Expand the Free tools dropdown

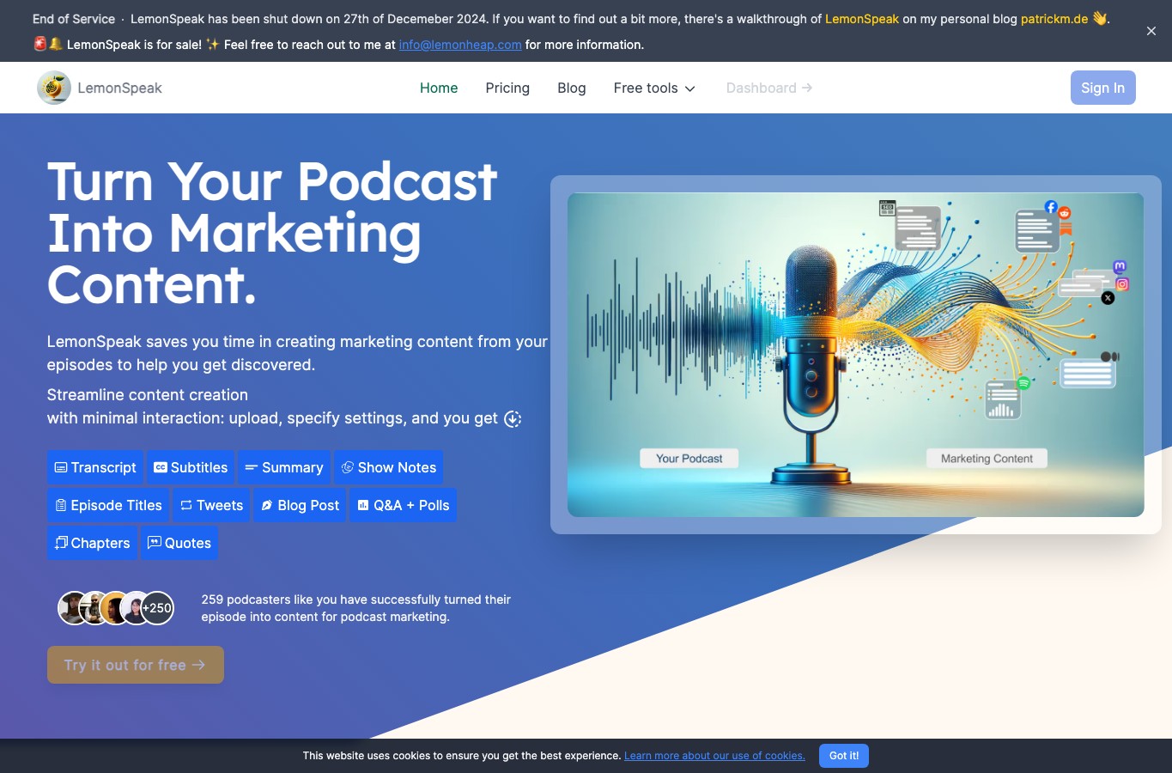[654, 88]
